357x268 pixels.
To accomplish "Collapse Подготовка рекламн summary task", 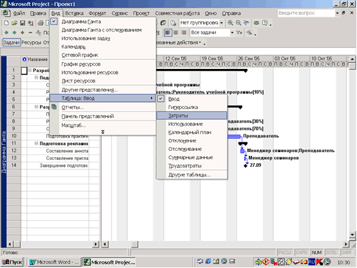I will tap(36, 143).
